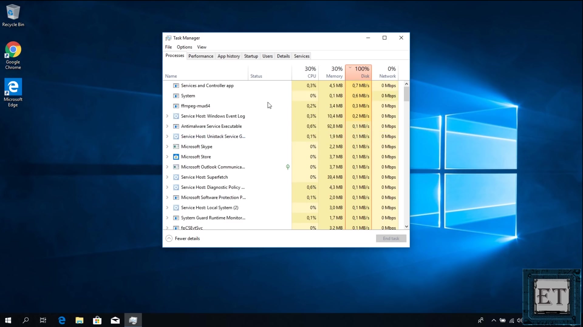
Task: Switch to the Services tab
Action: click(x=302, y=56)
